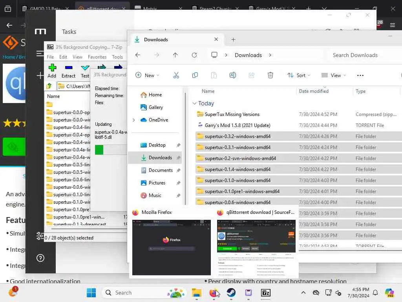The height and width of the screenshot is (302, 402).
Task: Select Gallery in Explorer navigation pane
Action: (155, 107)
